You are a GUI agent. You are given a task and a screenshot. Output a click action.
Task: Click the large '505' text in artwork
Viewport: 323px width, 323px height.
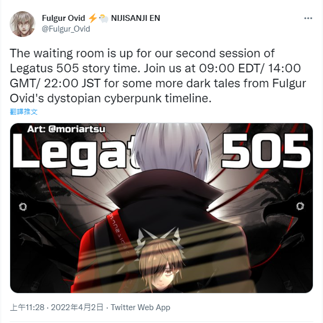[x=266, y=151]
